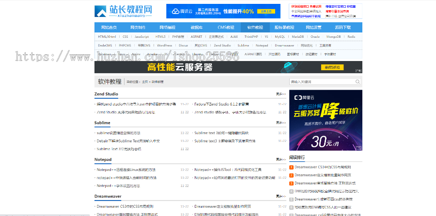436x216 pixels.
Task: Click 网站优化 sub-navigation link
Action: click(307, 46)
